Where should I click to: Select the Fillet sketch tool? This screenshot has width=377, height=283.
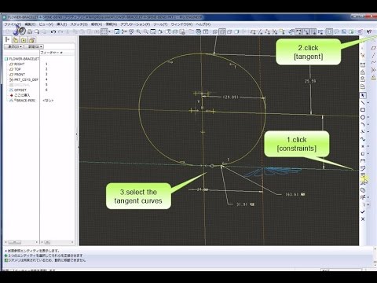coord(363,132)
